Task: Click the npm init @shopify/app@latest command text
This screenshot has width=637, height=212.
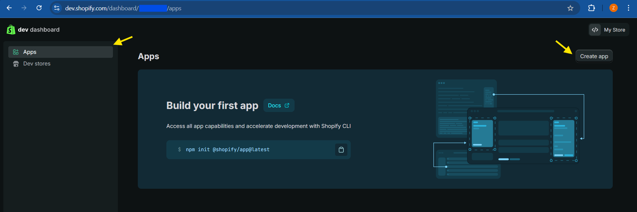Action: point(227,150)
